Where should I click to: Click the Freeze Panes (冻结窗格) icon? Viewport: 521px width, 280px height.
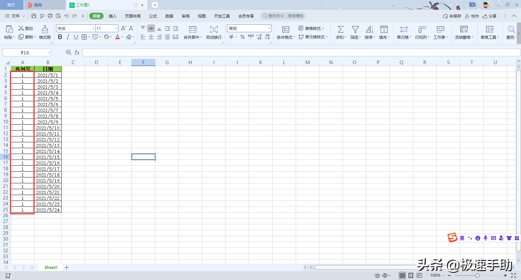pos(464,30)
